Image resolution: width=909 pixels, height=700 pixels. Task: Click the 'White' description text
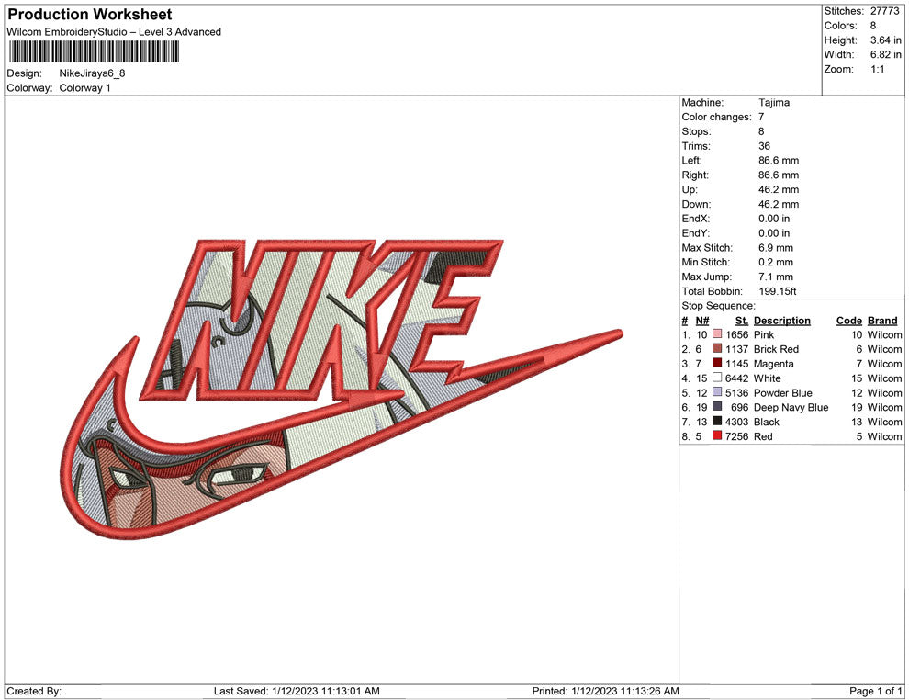767,378
